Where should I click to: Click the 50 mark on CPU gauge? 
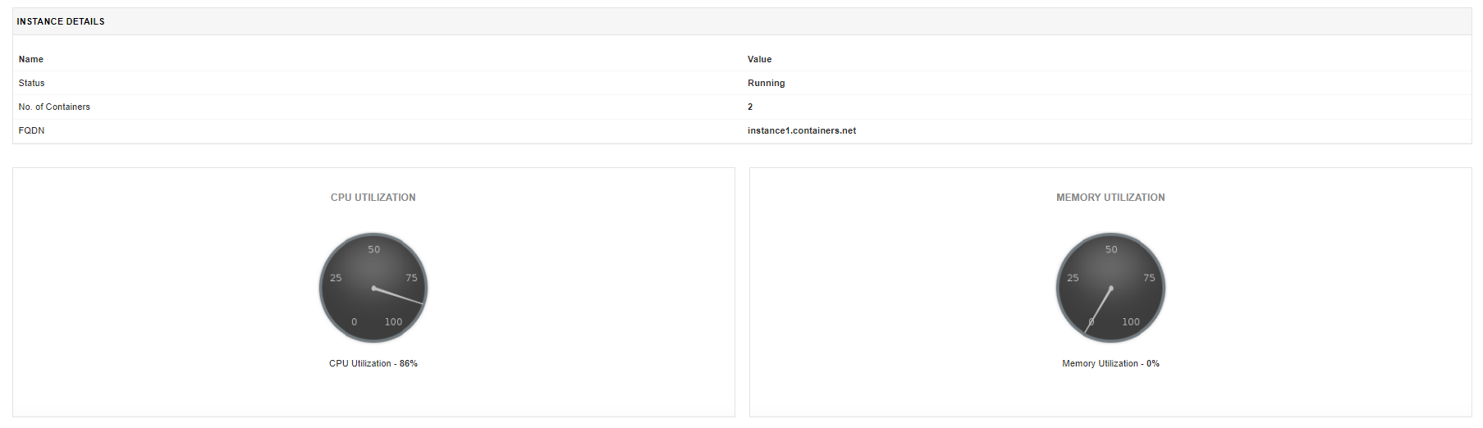coord(373,249)
